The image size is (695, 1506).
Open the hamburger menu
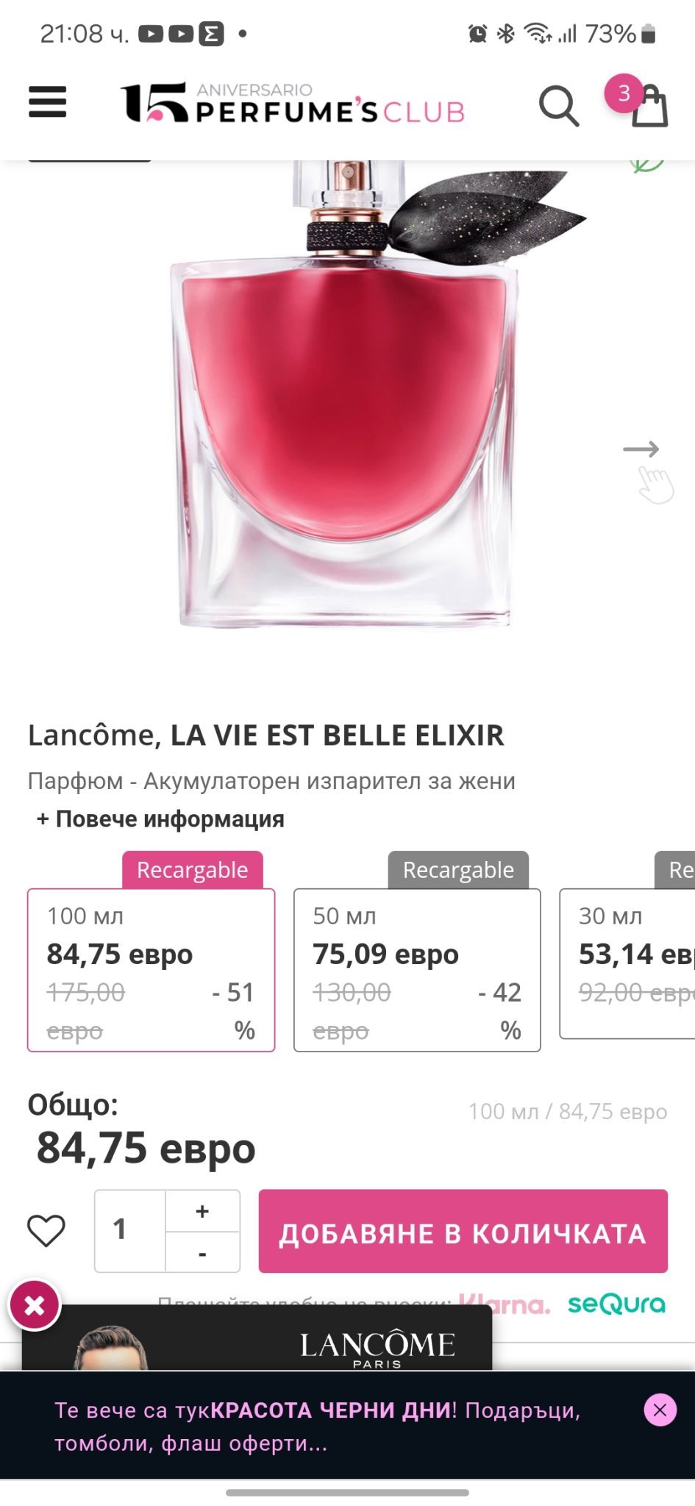tap(48, 102)
